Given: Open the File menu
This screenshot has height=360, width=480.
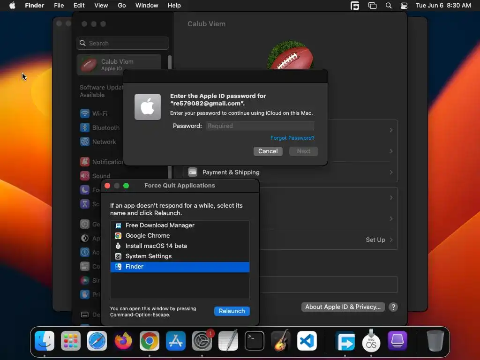Looking at the screenshot, I should click(59, 6).
